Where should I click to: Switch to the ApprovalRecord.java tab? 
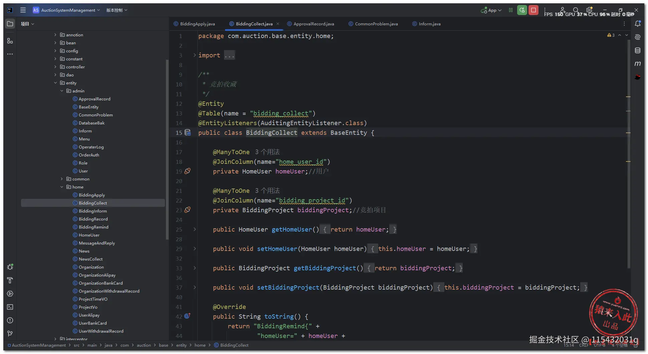310,24
